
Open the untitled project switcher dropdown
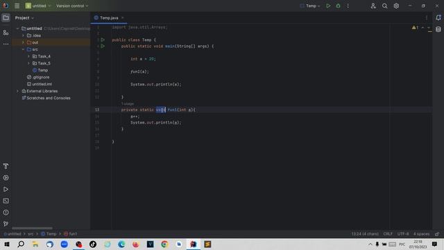click(x=38, y=6)
